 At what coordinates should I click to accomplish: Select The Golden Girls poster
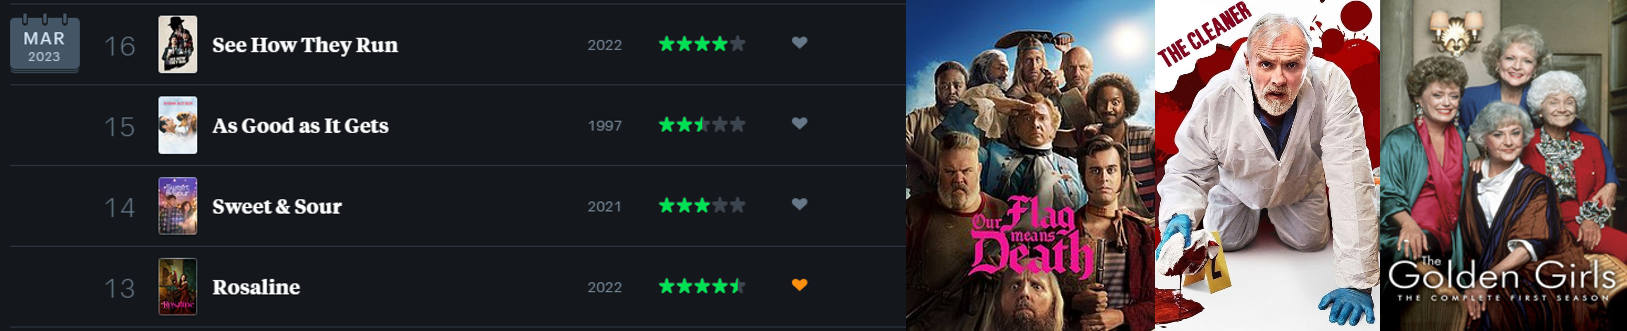point(1503,165)
